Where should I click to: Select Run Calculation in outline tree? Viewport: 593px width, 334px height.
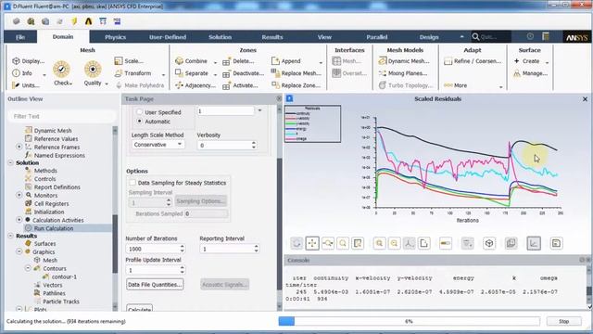(54, 228)
